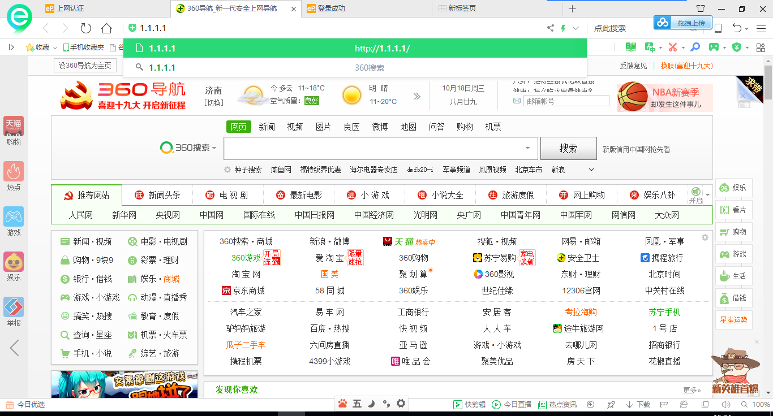
Task: Open Tmall 购物 sidebar icon
Action: [x=14, y=131]
